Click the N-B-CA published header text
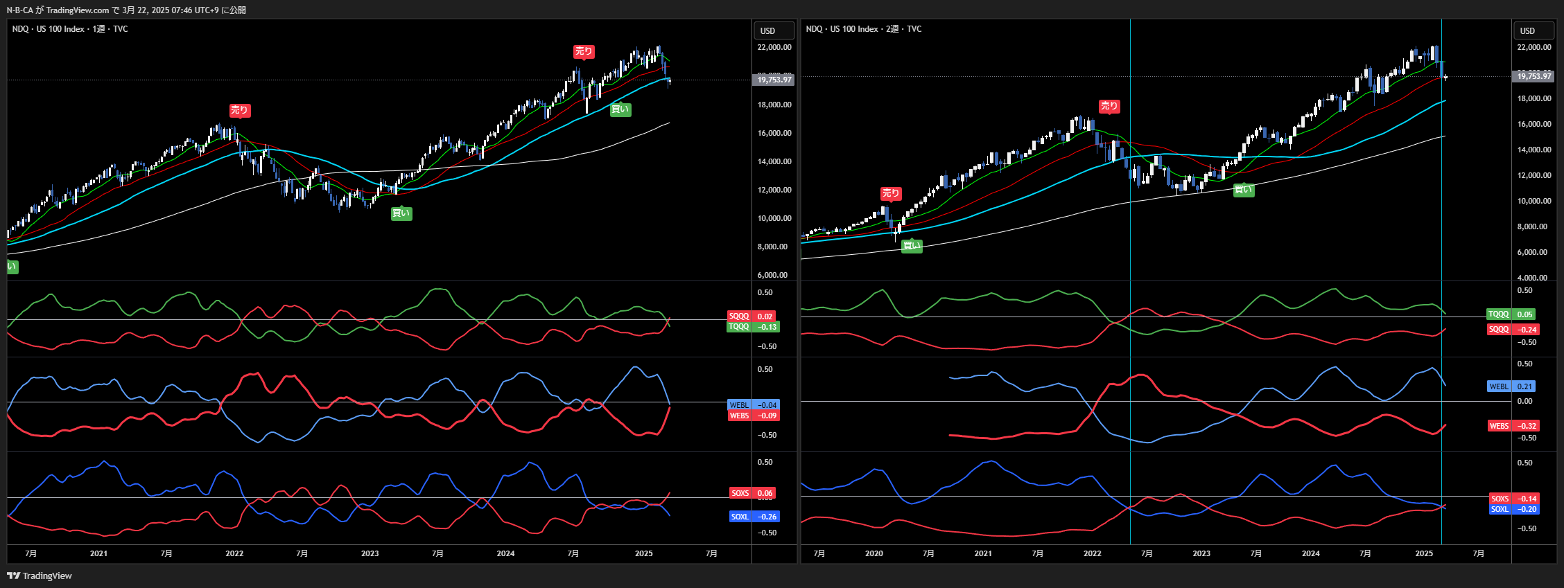This screenshot has height=588, width=1564. coord(126,10)
